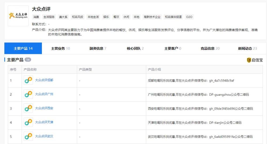The height and width of the screenshot is (144, 267).
Task: Click row number 5 cell
Action: click(x=15, y=137)
